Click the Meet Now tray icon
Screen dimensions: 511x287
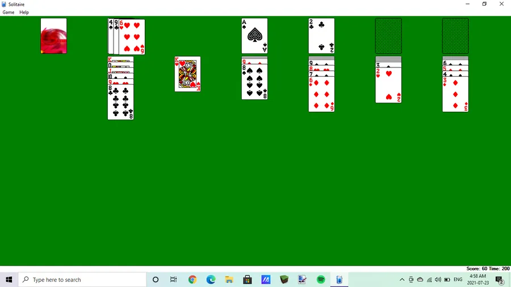[411, 280]
